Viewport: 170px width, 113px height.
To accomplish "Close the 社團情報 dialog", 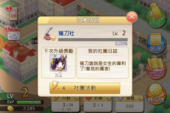I will [132, 17].
